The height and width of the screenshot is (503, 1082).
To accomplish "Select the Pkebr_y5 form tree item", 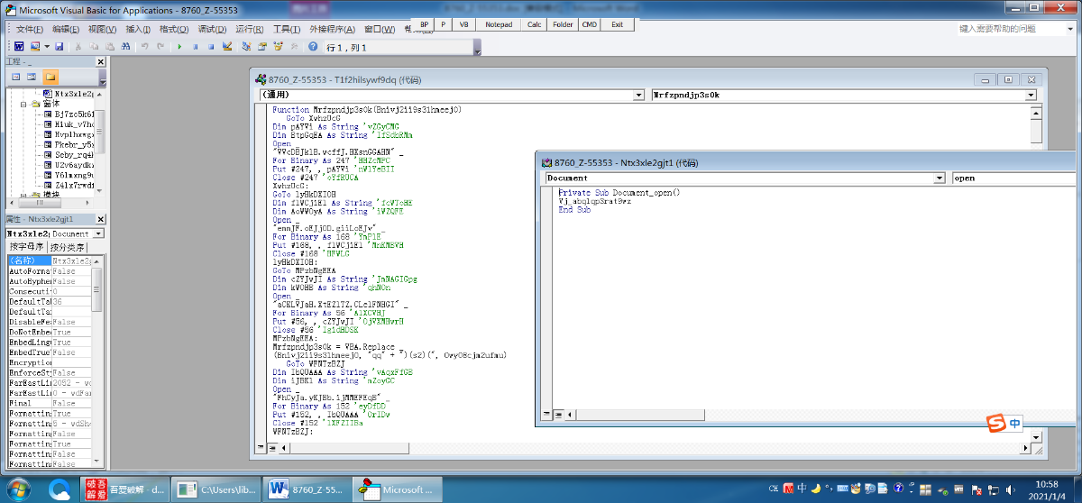I will coord(69,144).
